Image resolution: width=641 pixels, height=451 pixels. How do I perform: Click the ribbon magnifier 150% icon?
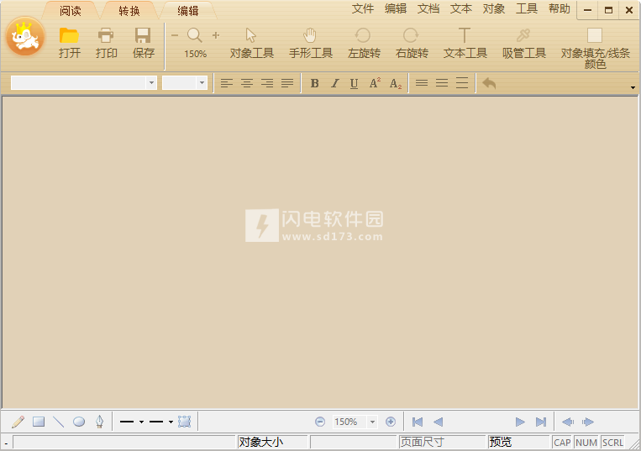[195, 43]
